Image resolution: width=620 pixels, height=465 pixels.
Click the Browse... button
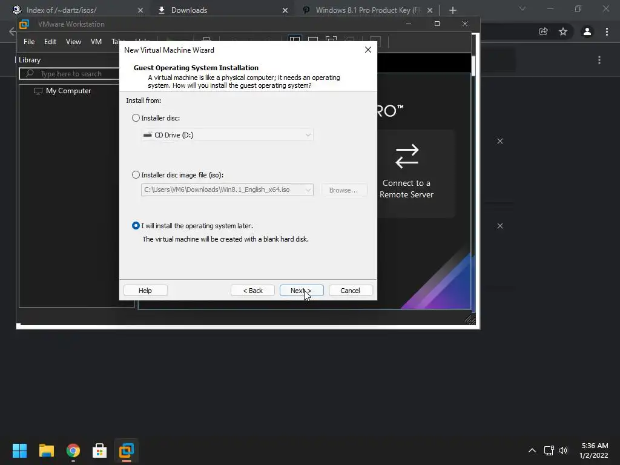pos(343,190)
